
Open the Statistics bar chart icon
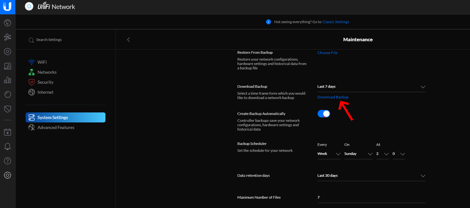(8, 80)
